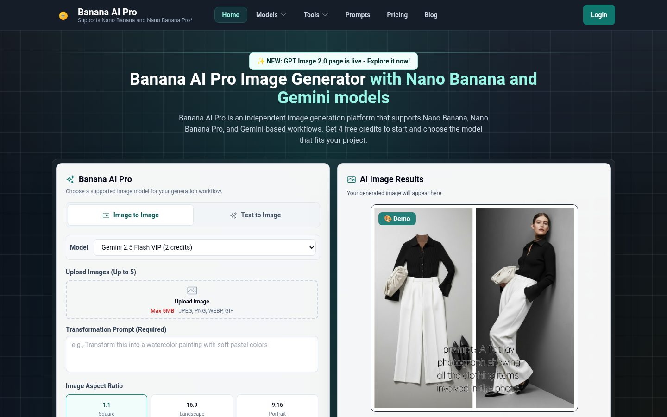Open the Model selection combo box
Screen dimensions: 667x417
coord(205,247)
